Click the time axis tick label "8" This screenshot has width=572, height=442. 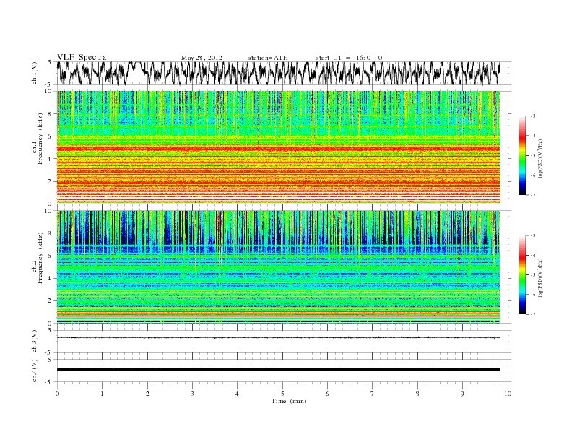coord(417,394)
